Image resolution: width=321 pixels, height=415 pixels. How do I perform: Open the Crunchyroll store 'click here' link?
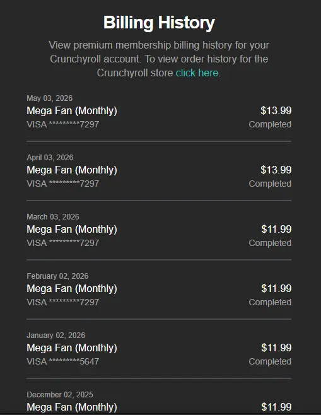(197, 73)
